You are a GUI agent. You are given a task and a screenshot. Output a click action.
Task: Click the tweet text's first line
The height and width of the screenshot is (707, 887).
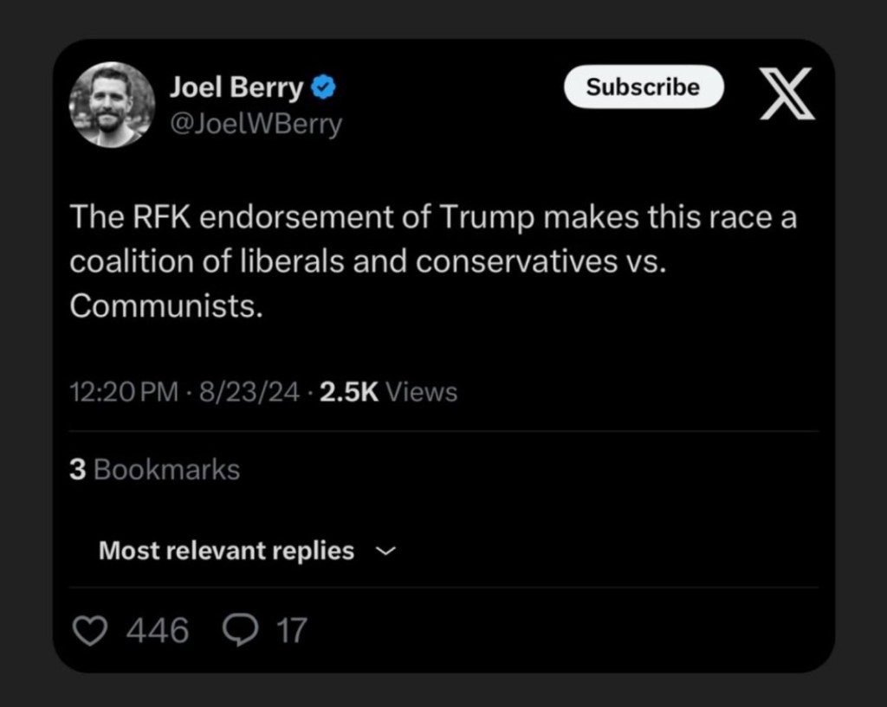432,218
